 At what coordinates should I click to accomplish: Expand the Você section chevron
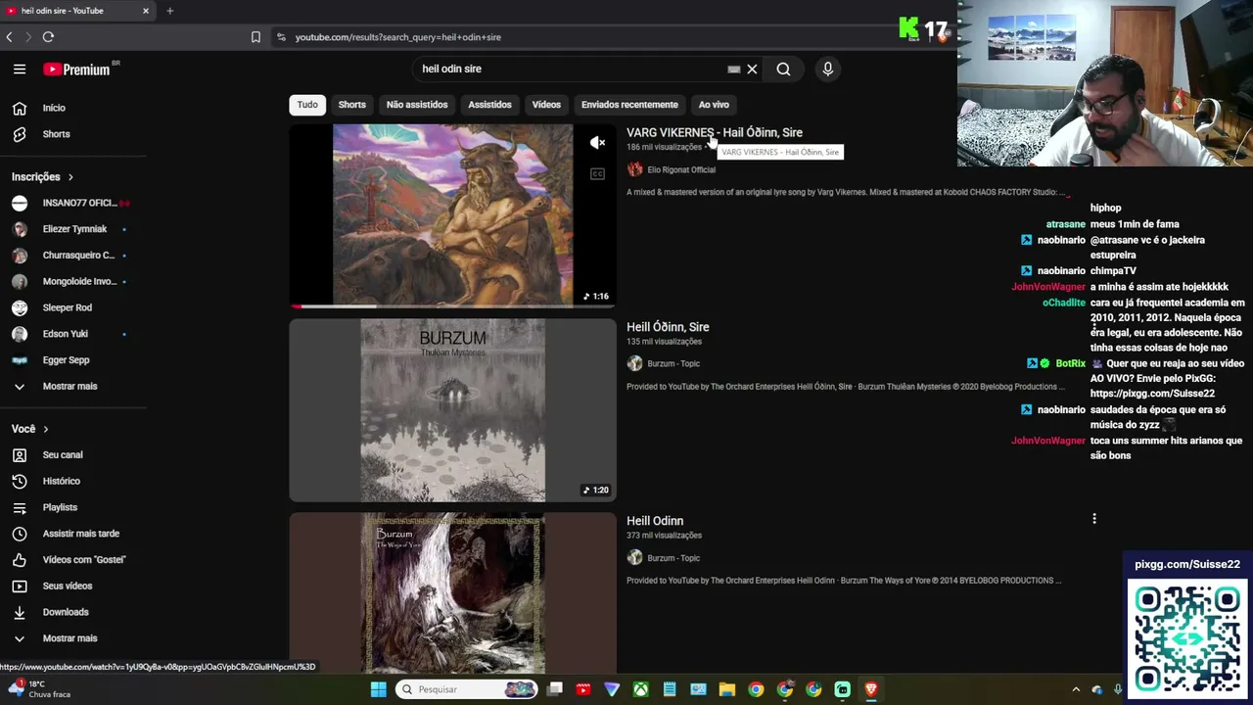pos(45,429)
